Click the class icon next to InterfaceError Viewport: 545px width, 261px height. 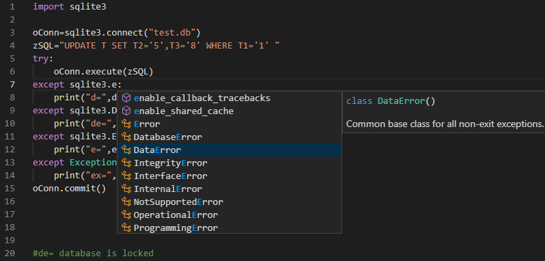(126, 176)
